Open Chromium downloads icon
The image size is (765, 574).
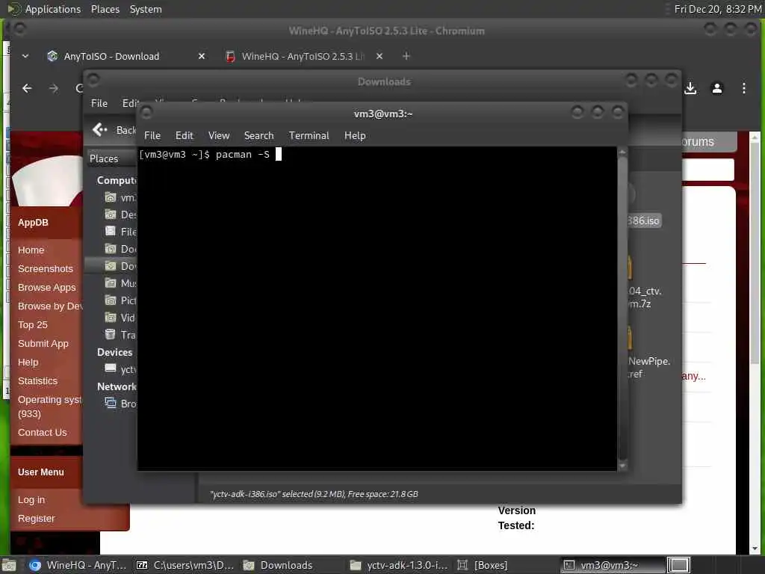[690, 88]
